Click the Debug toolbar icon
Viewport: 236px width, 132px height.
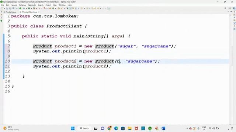point(24,8)
